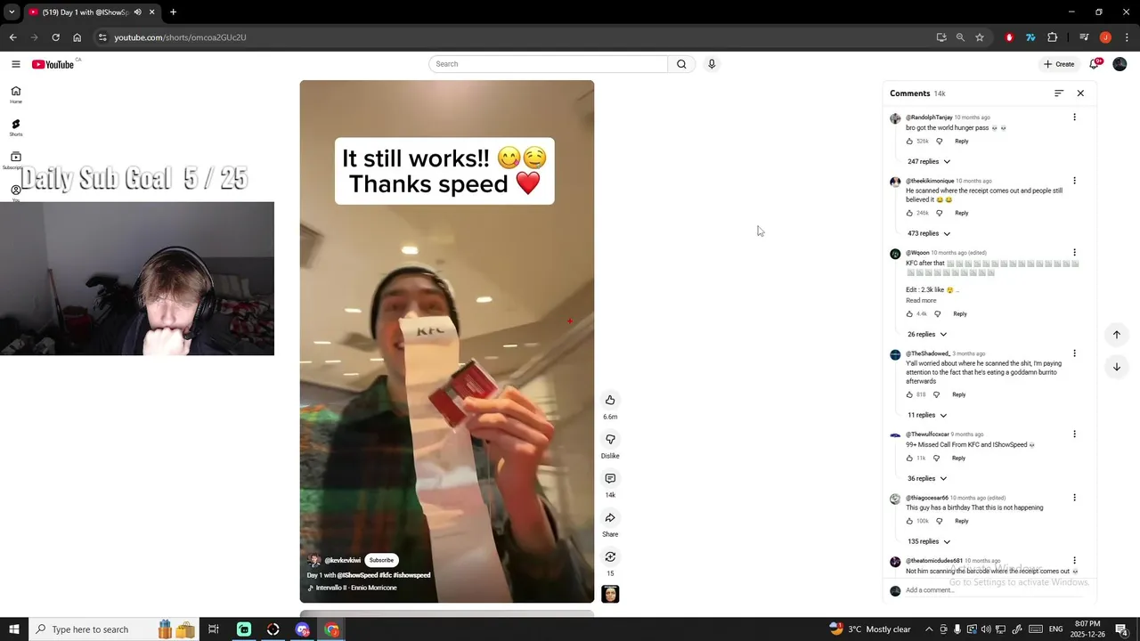Open options menu for @thiagocesar66's comment
Screen dimensions: 1140x641
[1074, 498]
